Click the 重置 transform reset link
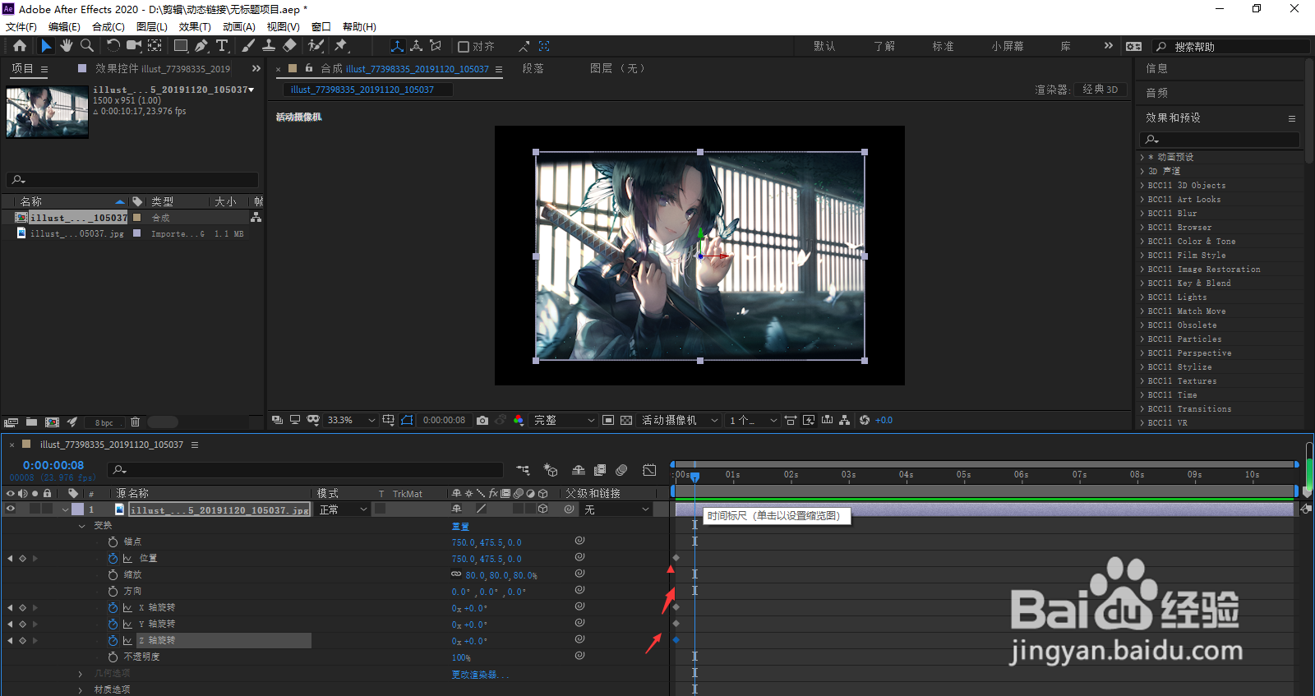Image resolution: width=1315 pixels, height=696 pixels. [460, 526]
